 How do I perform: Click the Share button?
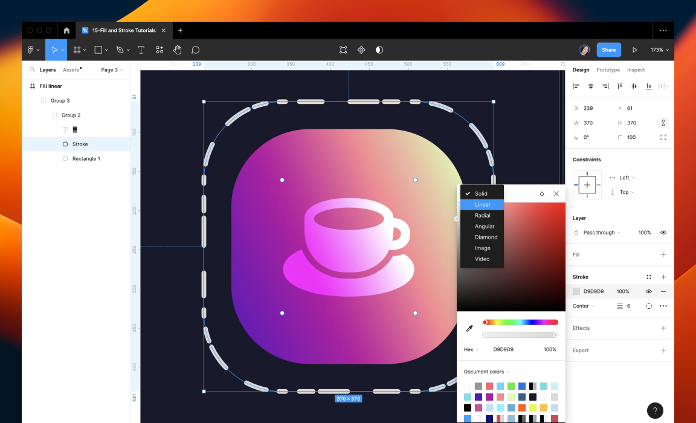coord(608,50)
